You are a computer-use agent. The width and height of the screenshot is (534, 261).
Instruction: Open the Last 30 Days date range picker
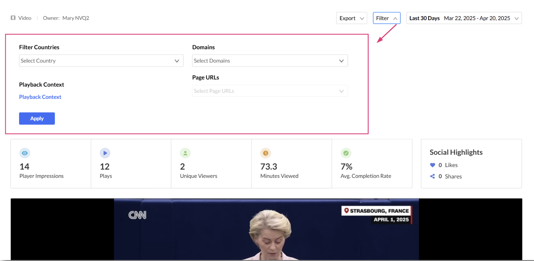pos(464,18)
